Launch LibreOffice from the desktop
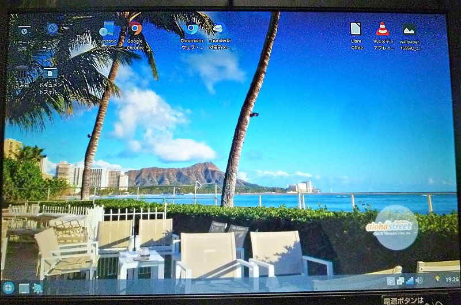The width and height of the screenshot is (461, 305). (357, 30)
